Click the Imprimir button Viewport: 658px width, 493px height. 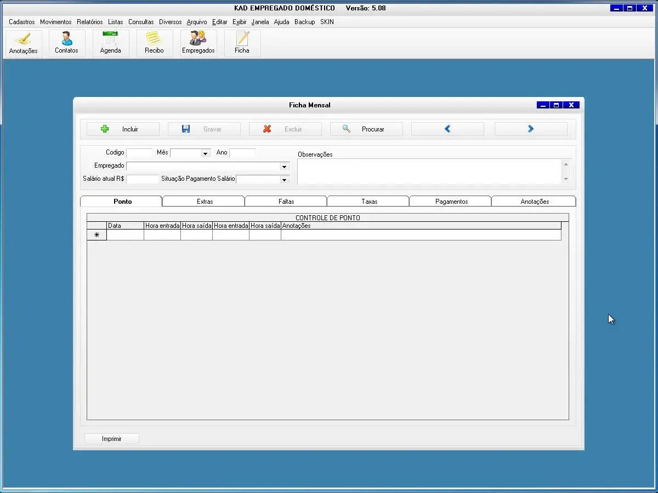(112, 439)
